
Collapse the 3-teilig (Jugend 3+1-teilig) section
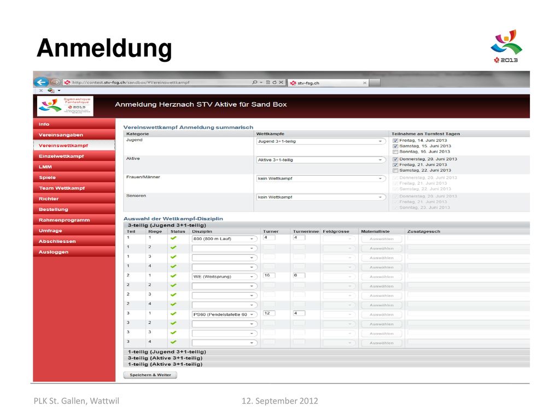pos(326,225)
